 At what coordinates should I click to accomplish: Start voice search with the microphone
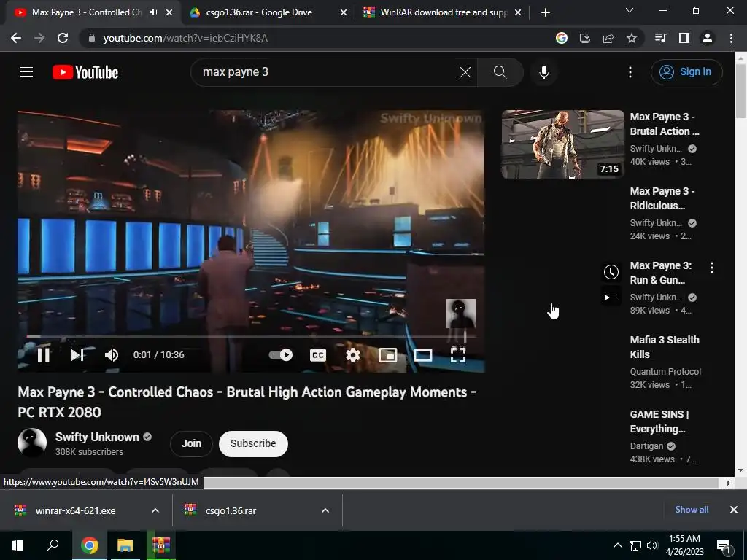point(543,72)
